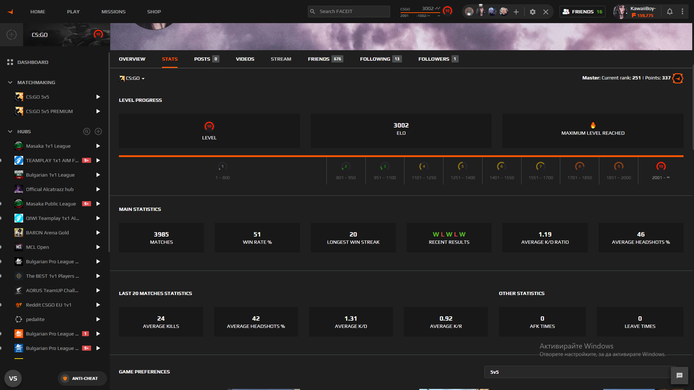
Task: Click the ANTI-CHEAT button
Action: [82, 378]
